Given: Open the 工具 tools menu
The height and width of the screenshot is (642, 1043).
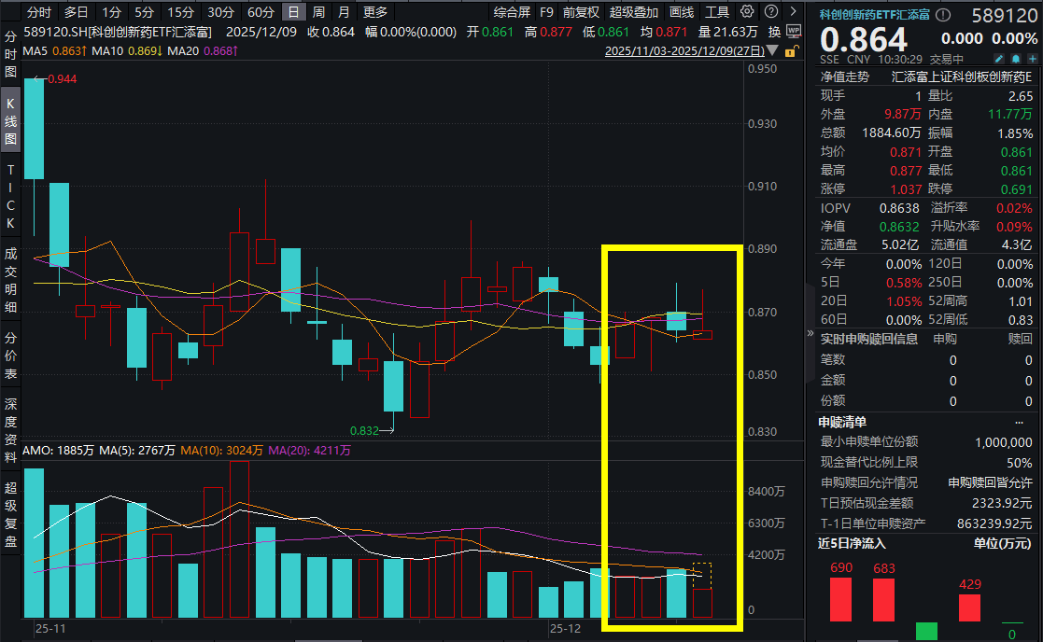Looking at the screenshot, I should click(717, 12).
